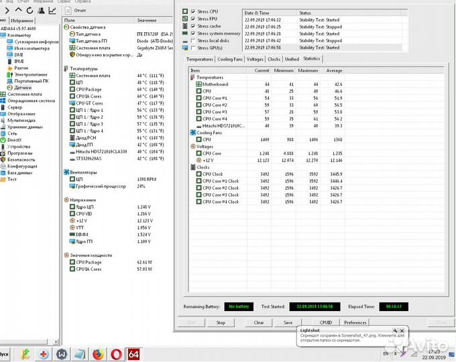
Task: Select the CPU Core #4 temperature row
Action: point(267,119)
